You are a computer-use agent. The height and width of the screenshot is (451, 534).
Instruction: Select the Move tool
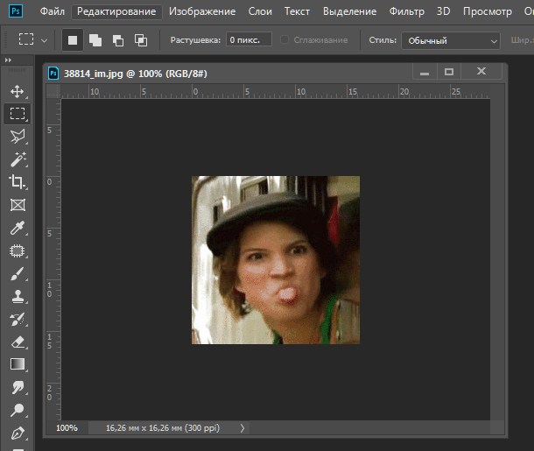(x=17, y=91)
